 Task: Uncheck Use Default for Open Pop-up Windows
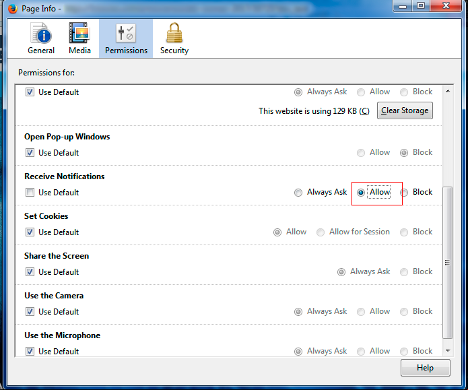pyautogui.click(x=30, y=153)
